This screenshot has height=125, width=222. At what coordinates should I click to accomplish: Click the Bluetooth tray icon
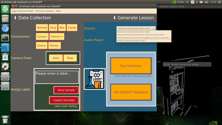[x=197, y=2]
